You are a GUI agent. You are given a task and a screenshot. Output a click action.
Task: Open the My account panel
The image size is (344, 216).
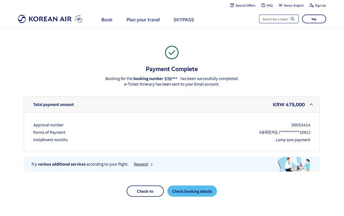tap(314, 19)
